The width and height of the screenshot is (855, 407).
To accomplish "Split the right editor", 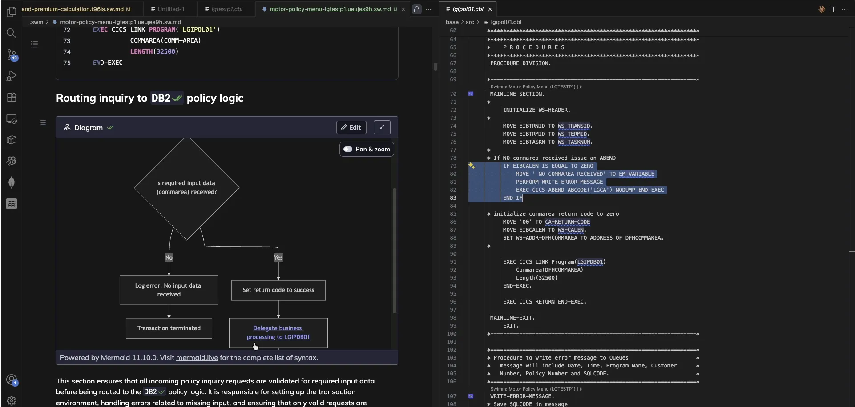I will tap(833, 9).
